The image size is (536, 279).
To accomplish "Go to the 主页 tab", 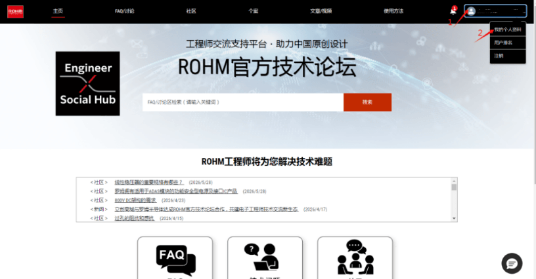I will 58,11.
